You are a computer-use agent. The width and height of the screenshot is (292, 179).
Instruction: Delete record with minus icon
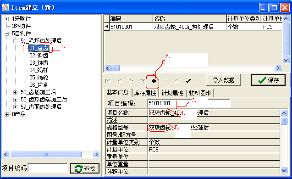(x=165, y=81)
